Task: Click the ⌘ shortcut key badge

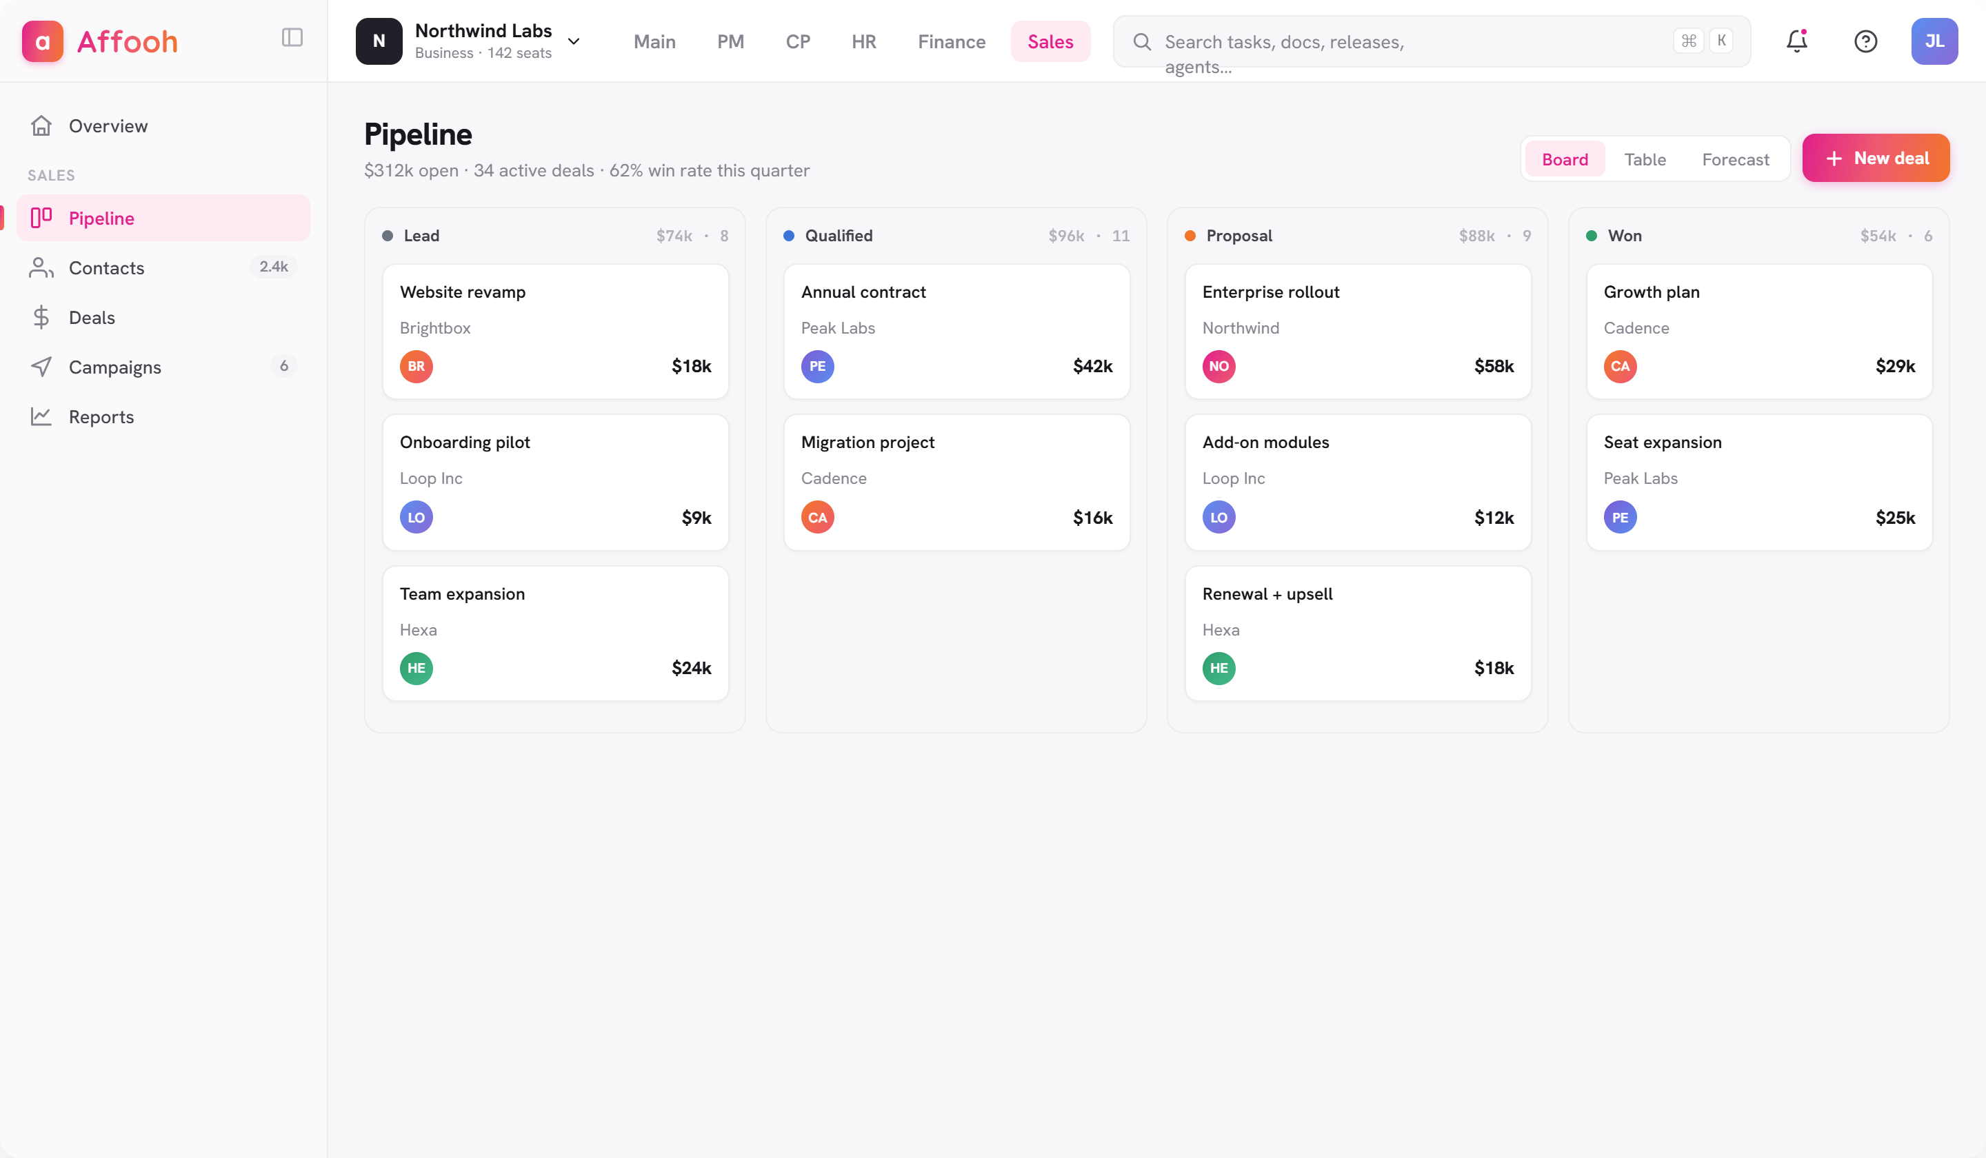Action: [1688, 41]
